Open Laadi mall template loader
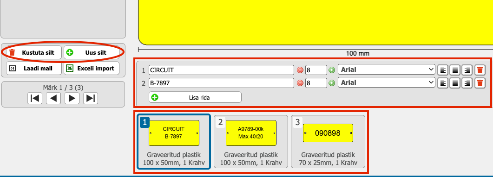493x177 pixels. pos(34,68)
